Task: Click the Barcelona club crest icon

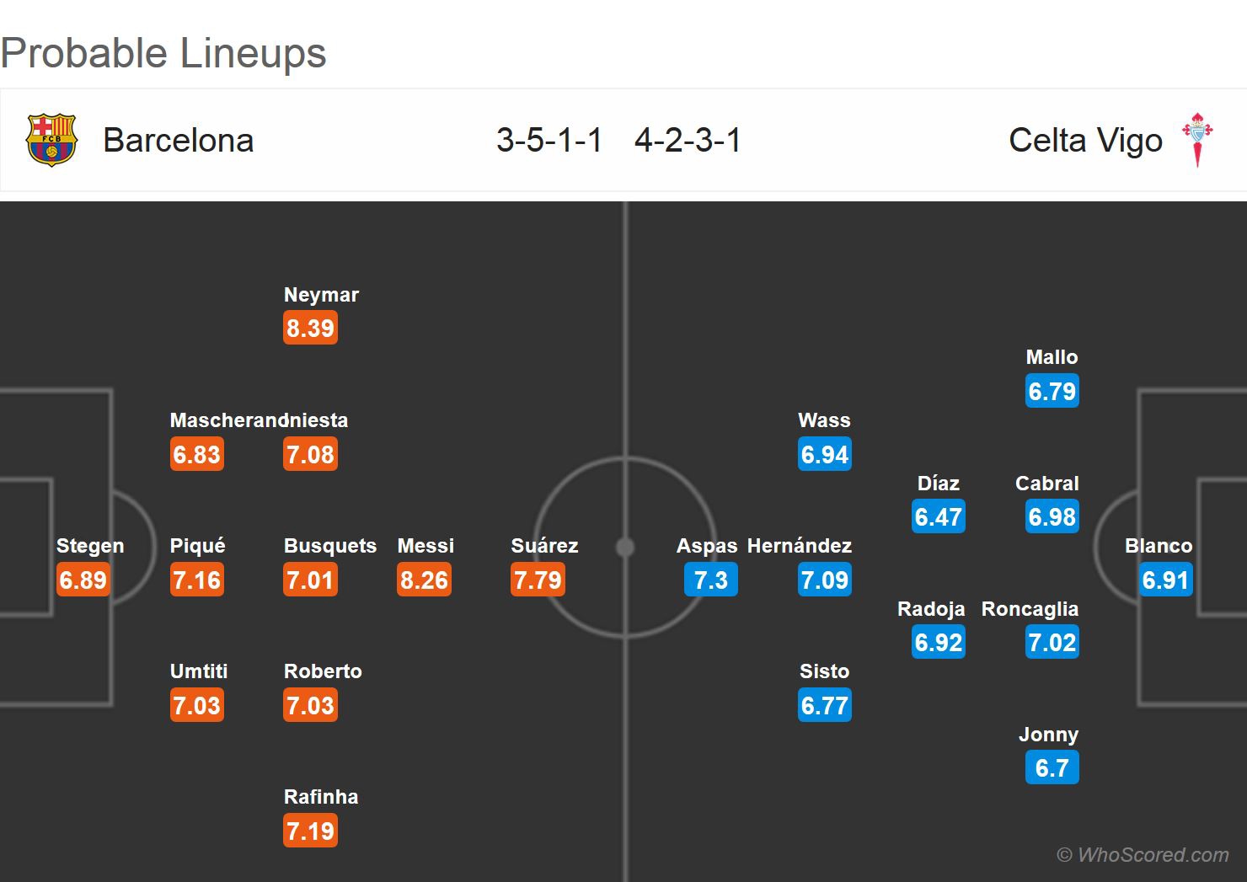Action: click(51, 140)
